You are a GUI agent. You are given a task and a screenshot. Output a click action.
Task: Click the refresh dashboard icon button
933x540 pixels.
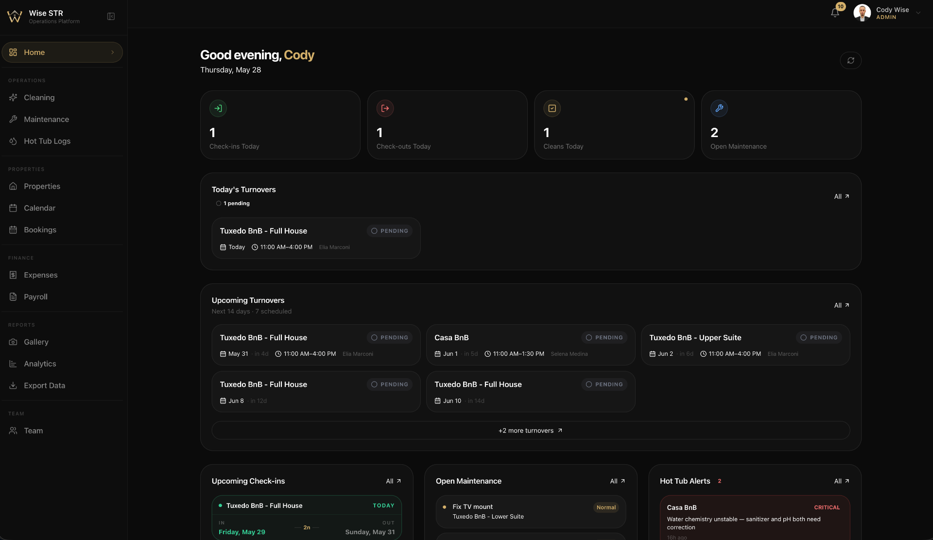(x=850, y=60)
